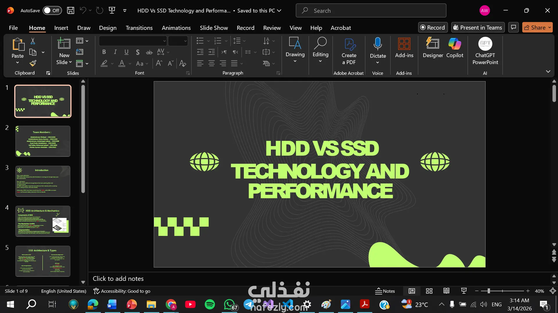The width and height of the screenshot is (558, 313).
Task: Click Present in Teams button
Action: (478, 27)
